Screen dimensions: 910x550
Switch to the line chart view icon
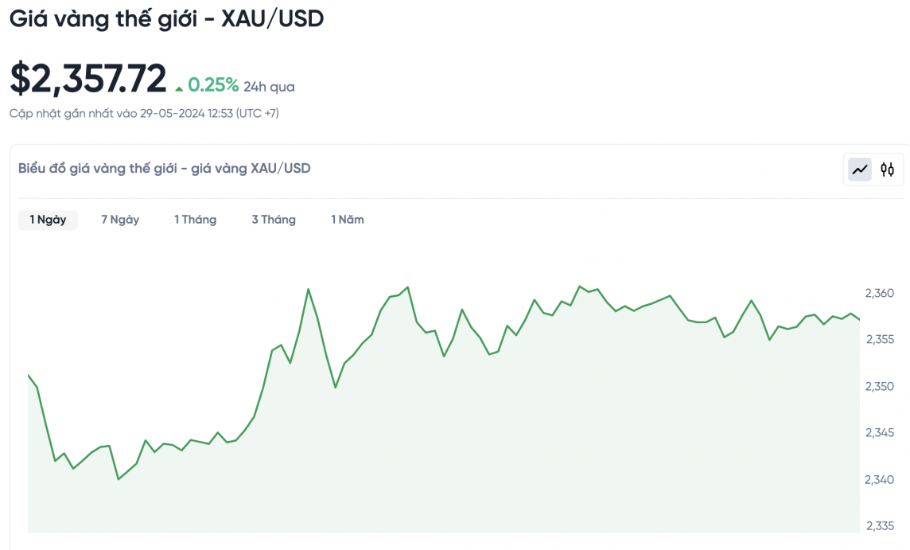860,170
